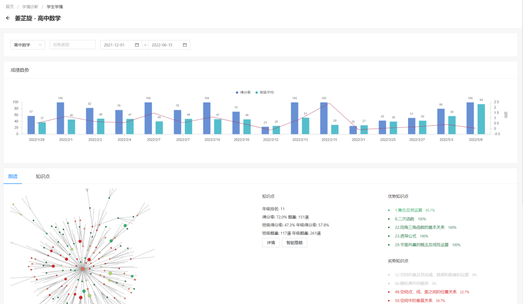Click the 得分率: 72.0% 题量: 151道 line
This screenshot has width=523, height=304.
click(x=286, y=217)
